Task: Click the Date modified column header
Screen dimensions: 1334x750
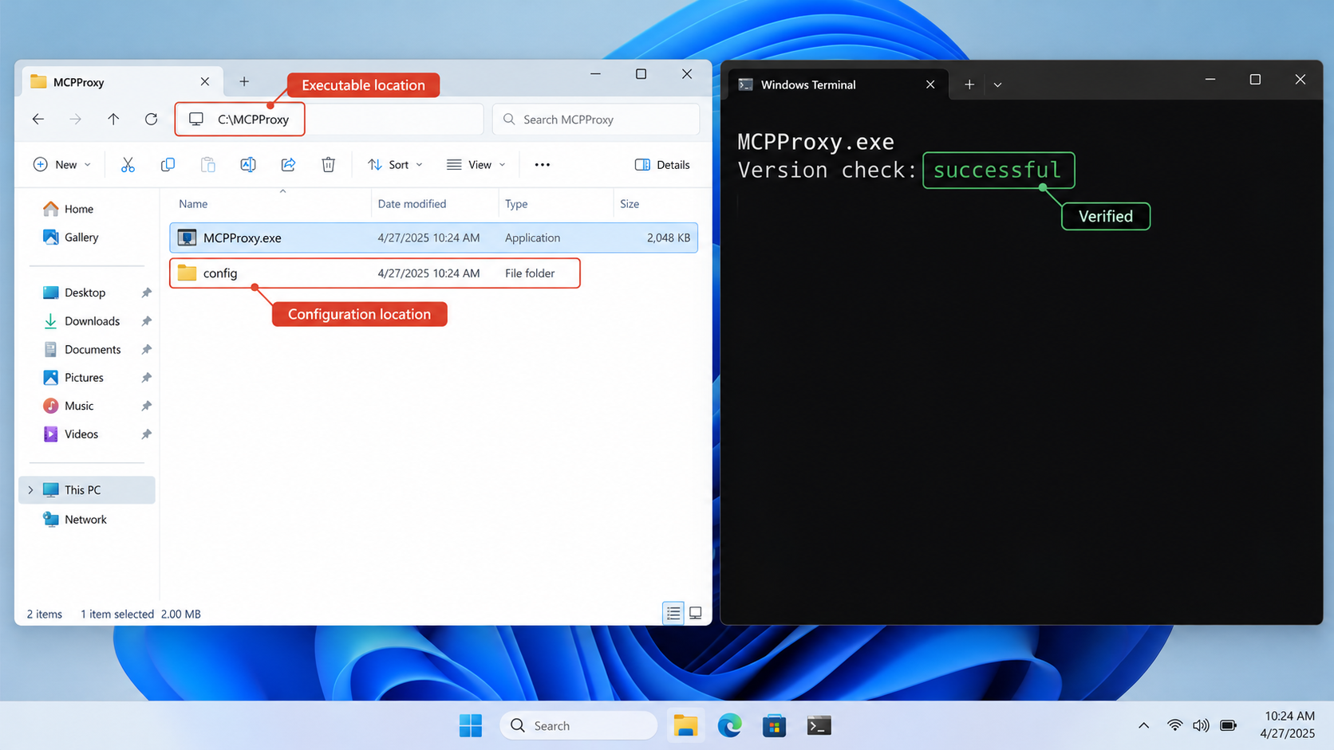Action: (x=412, y=204)
